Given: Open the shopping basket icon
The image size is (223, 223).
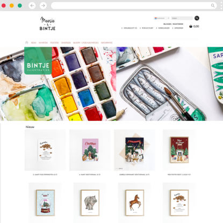Looking at the screenshot, I should click(191, 26).
